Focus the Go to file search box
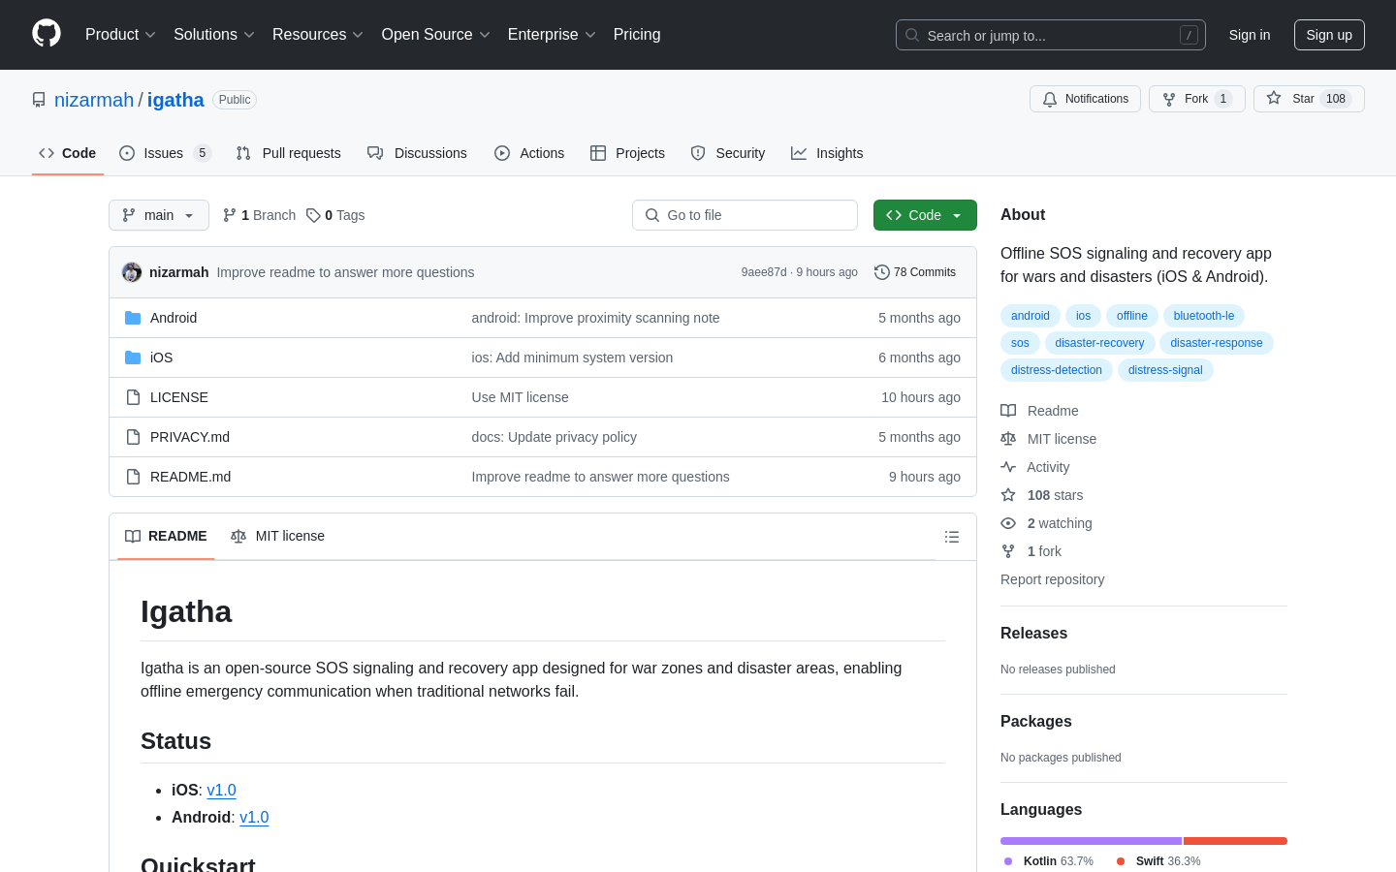This screenshot has height=872, width=1396. [x=745, y=215]
